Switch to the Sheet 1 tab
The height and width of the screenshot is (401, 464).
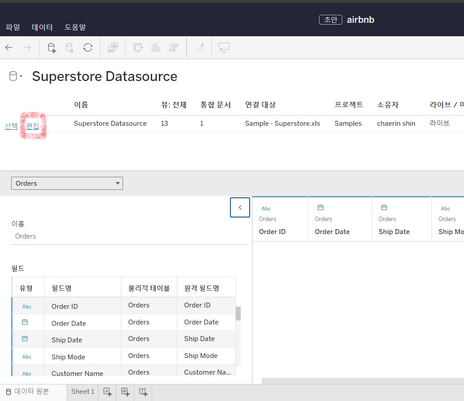click(83, 392)
